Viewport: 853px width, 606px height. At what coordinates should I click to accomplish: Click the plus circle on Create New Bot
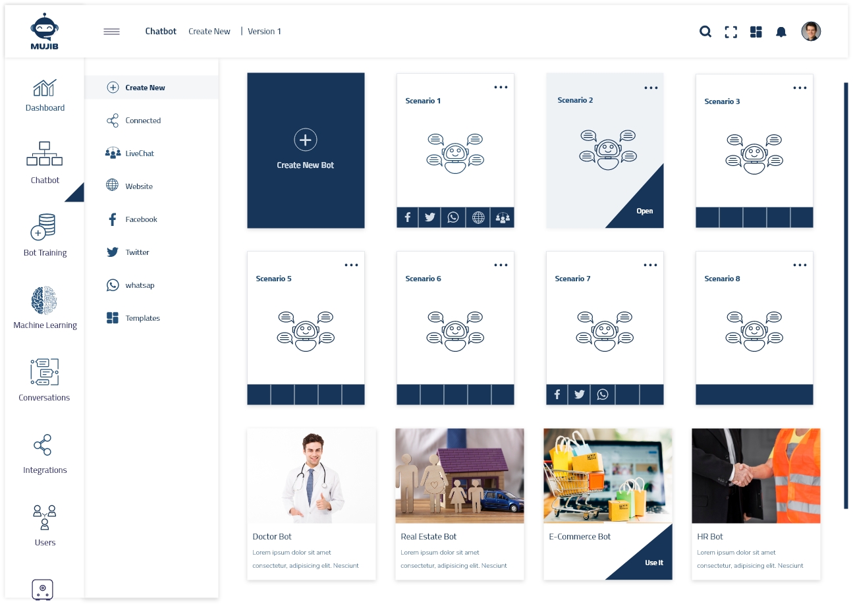(x=306, y=140)
